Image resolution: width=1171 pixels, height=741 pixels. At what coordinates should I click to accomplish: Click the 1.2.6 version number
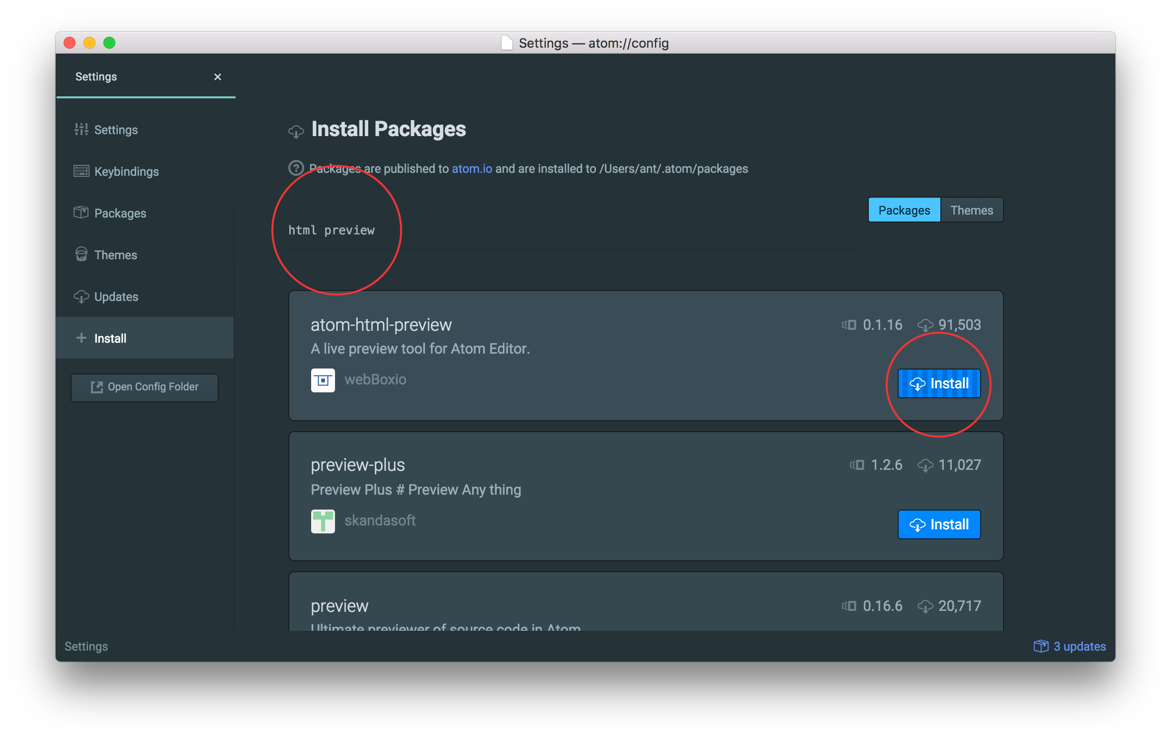click(887, 465)
